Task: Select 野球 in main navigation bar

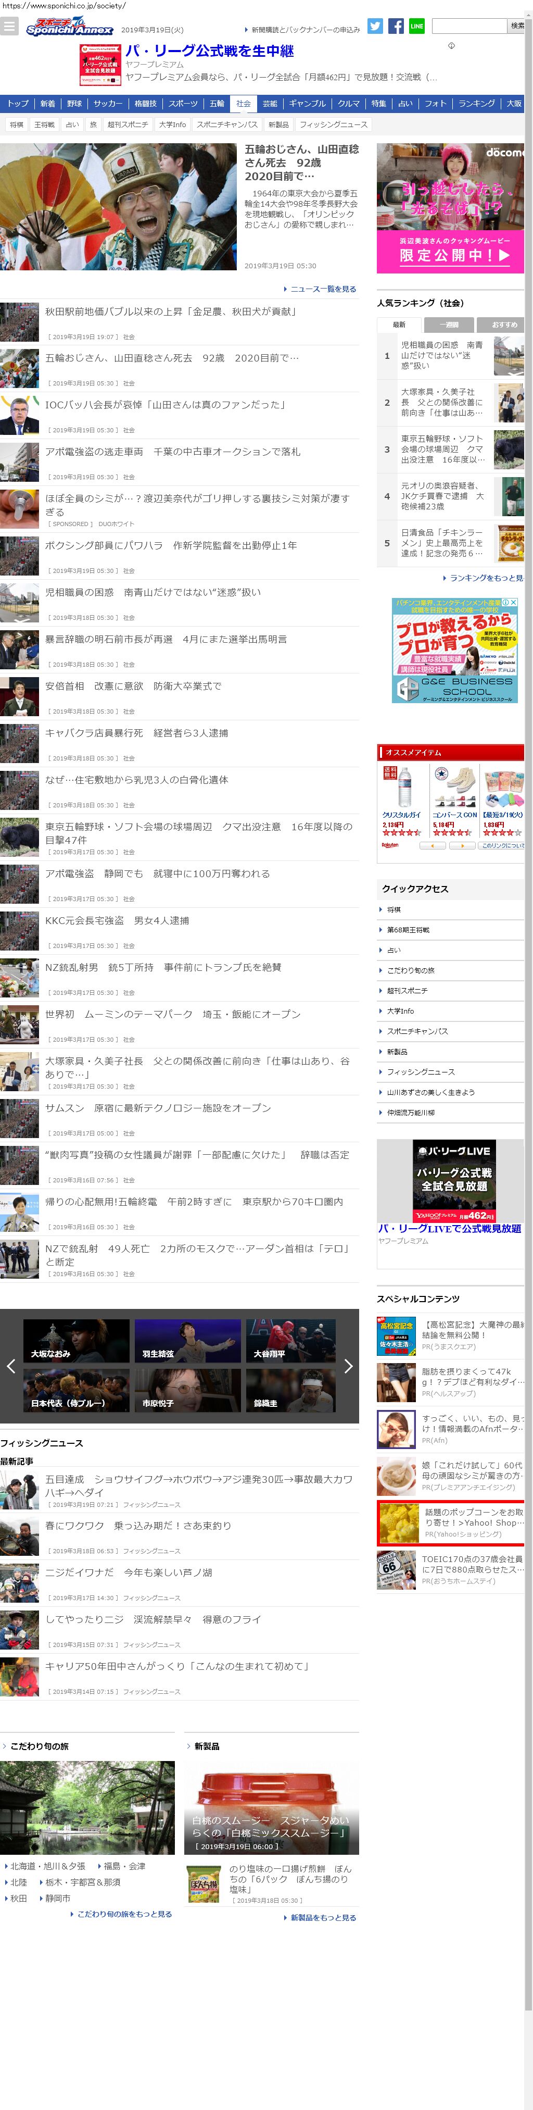Action: [x=74, y=104]
